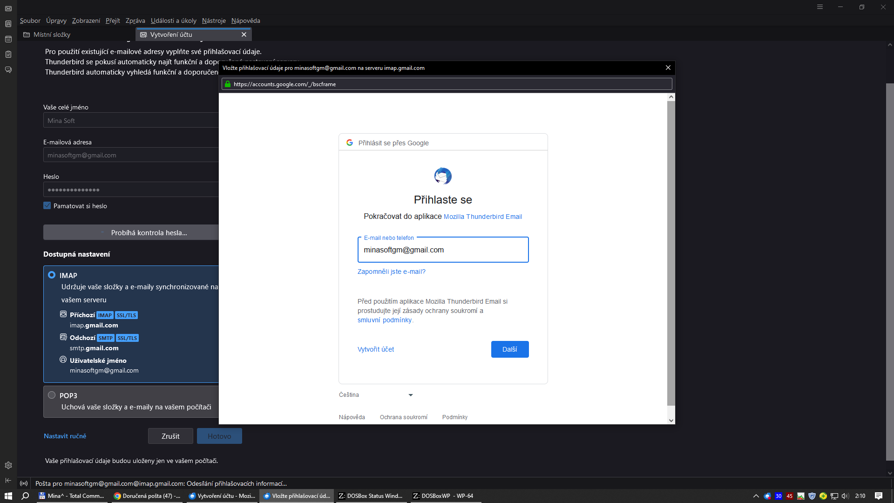Open the Tasks space icon
Image resolution: width=894 pixels, height=503 pixels.
pos(8,54)
